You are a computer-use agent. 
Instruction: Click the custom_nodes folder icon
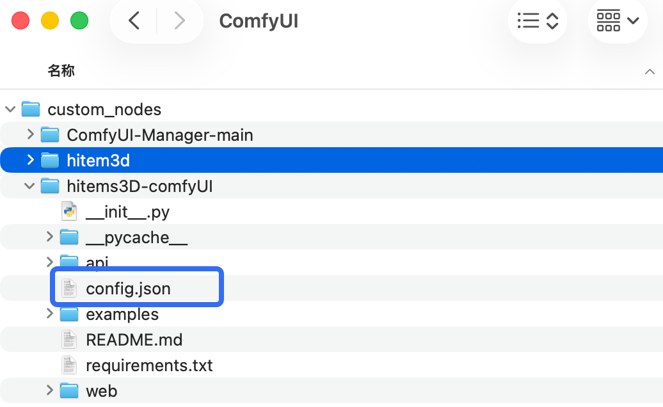[31, 109]
